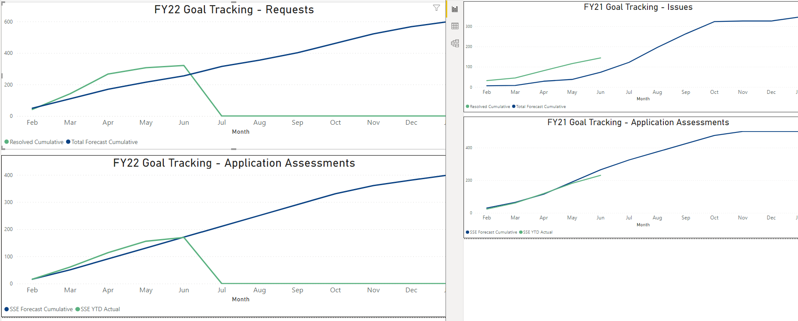Click the Month axis title in FY22 Assessments
This screenshot has height=321, width=798.
[x=241, y=299]
